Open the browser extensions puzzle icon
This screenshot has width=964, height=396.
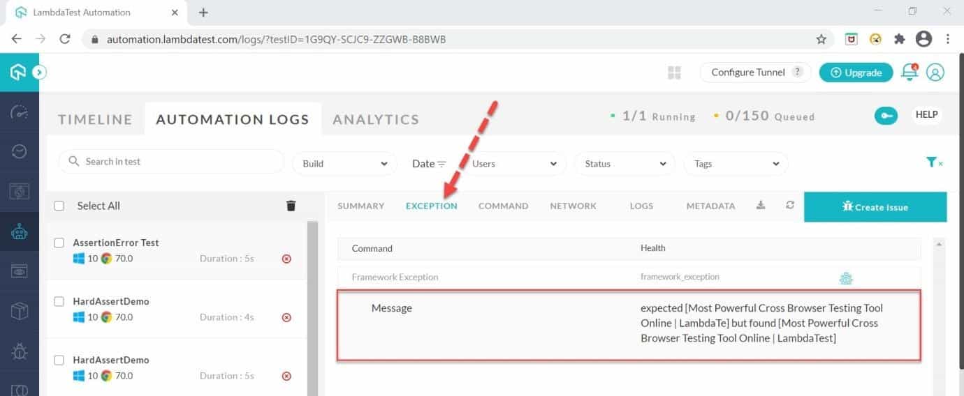(x=898, y=39)
